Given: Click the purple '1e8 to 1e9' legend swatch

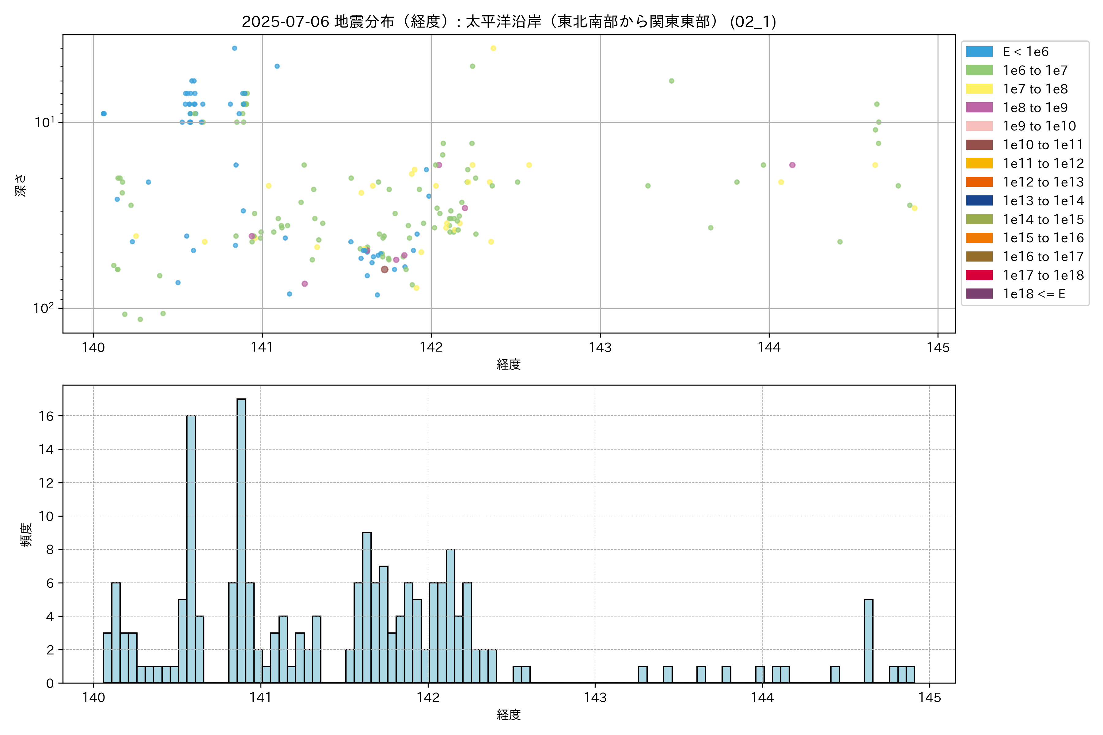Looking at the screenshot, I should pos(979,107).
